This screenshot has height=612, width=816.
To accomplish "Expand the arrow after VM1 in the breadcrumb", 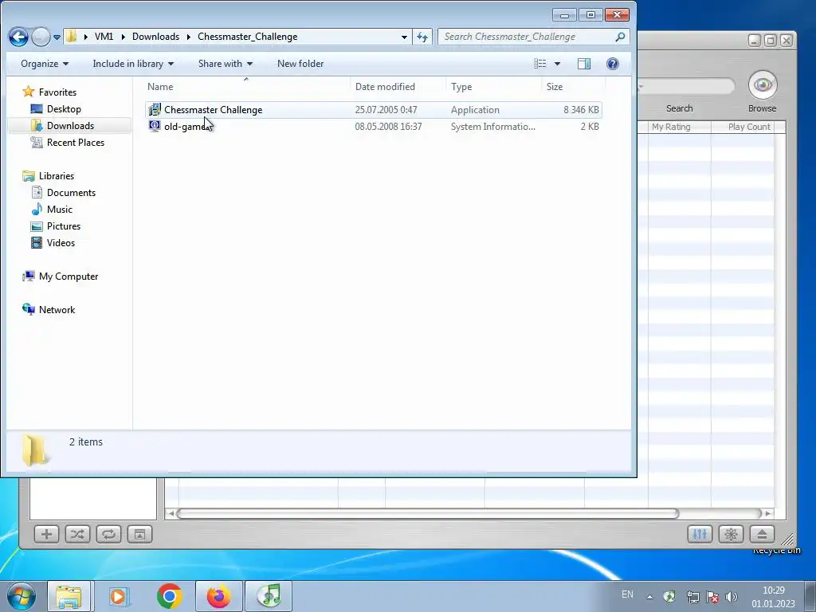I will 124,37.
